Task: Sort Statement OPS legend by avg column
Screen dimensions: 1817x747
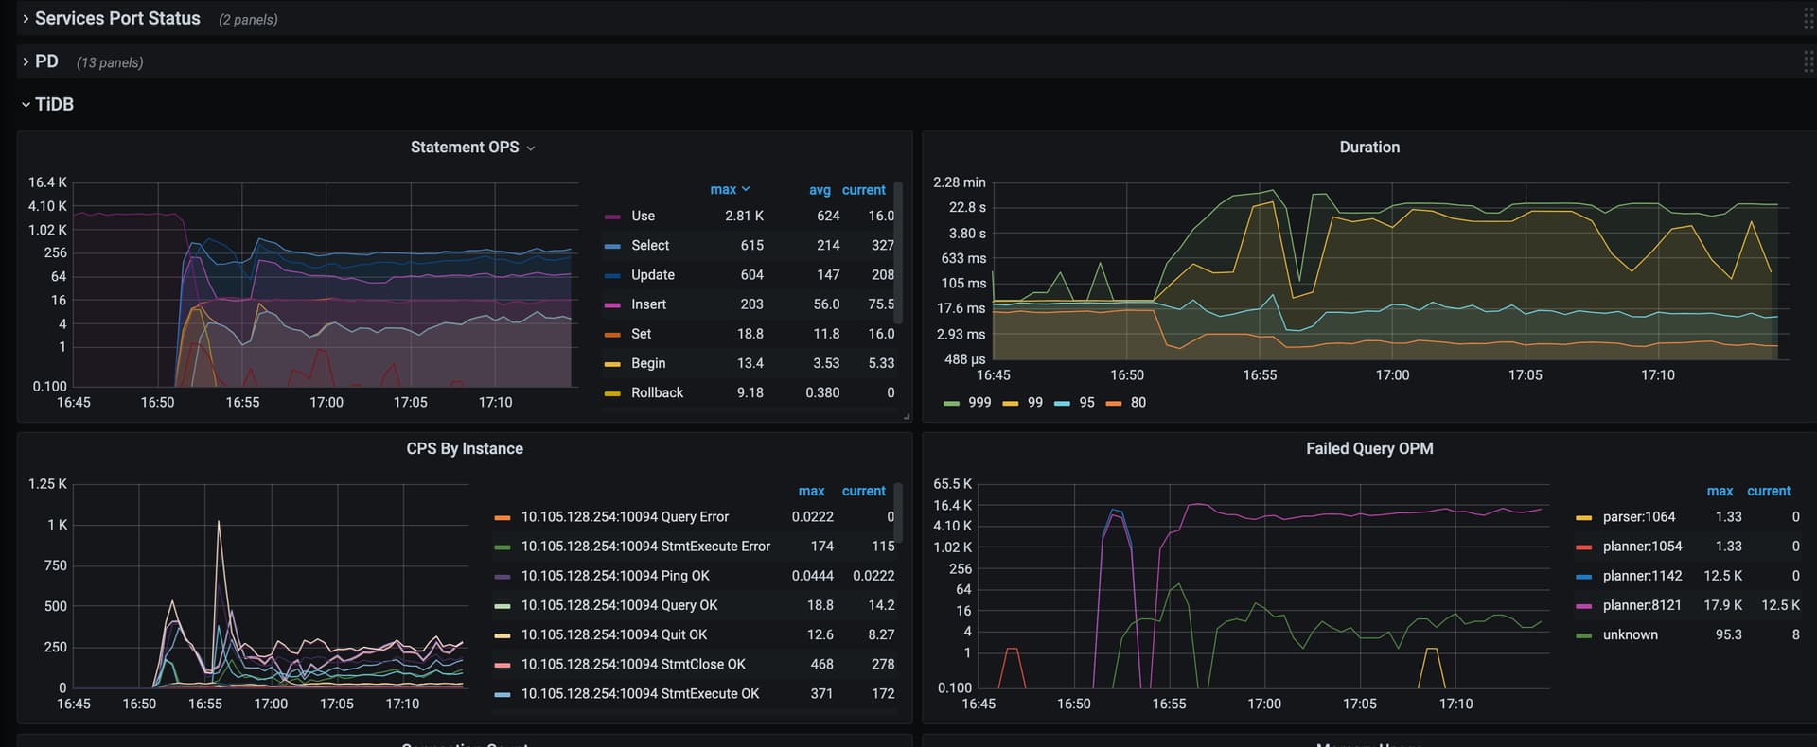Action: 819,190
